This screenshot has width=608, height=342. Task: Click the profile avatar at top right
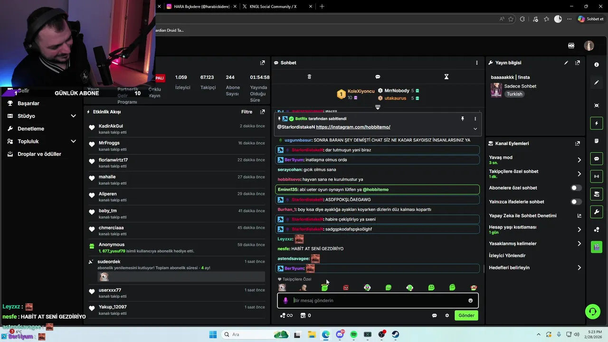click(x=589, y=46)
